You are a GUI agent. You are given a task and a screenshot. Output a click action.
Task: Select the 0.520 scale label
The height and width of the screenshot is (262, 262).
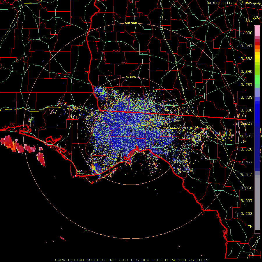(x=247, y=149)
